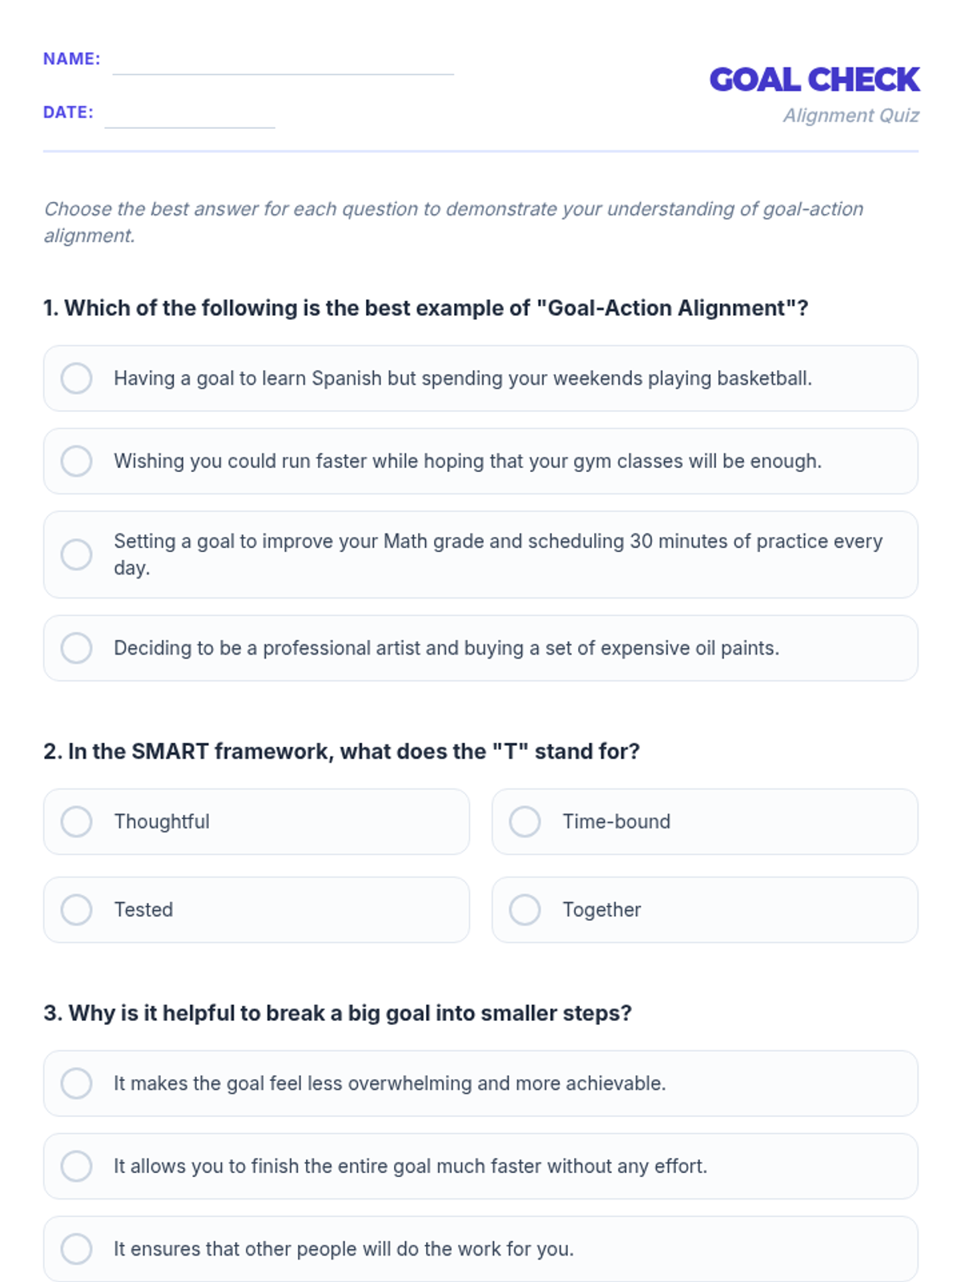Viewport: 961px width, 1282px height.
Task: Click the NAME label
Action: [x=72, y=58]
